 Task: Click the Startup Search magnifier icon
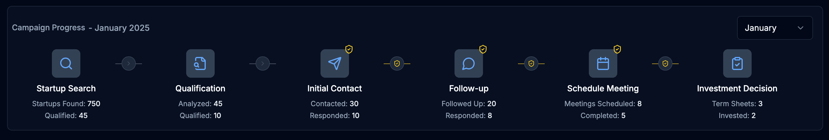(66, 63)
